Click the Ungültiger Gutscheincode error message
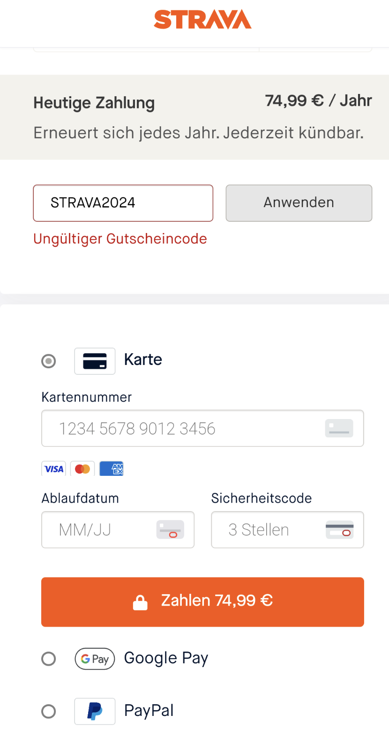 point(120,239)
